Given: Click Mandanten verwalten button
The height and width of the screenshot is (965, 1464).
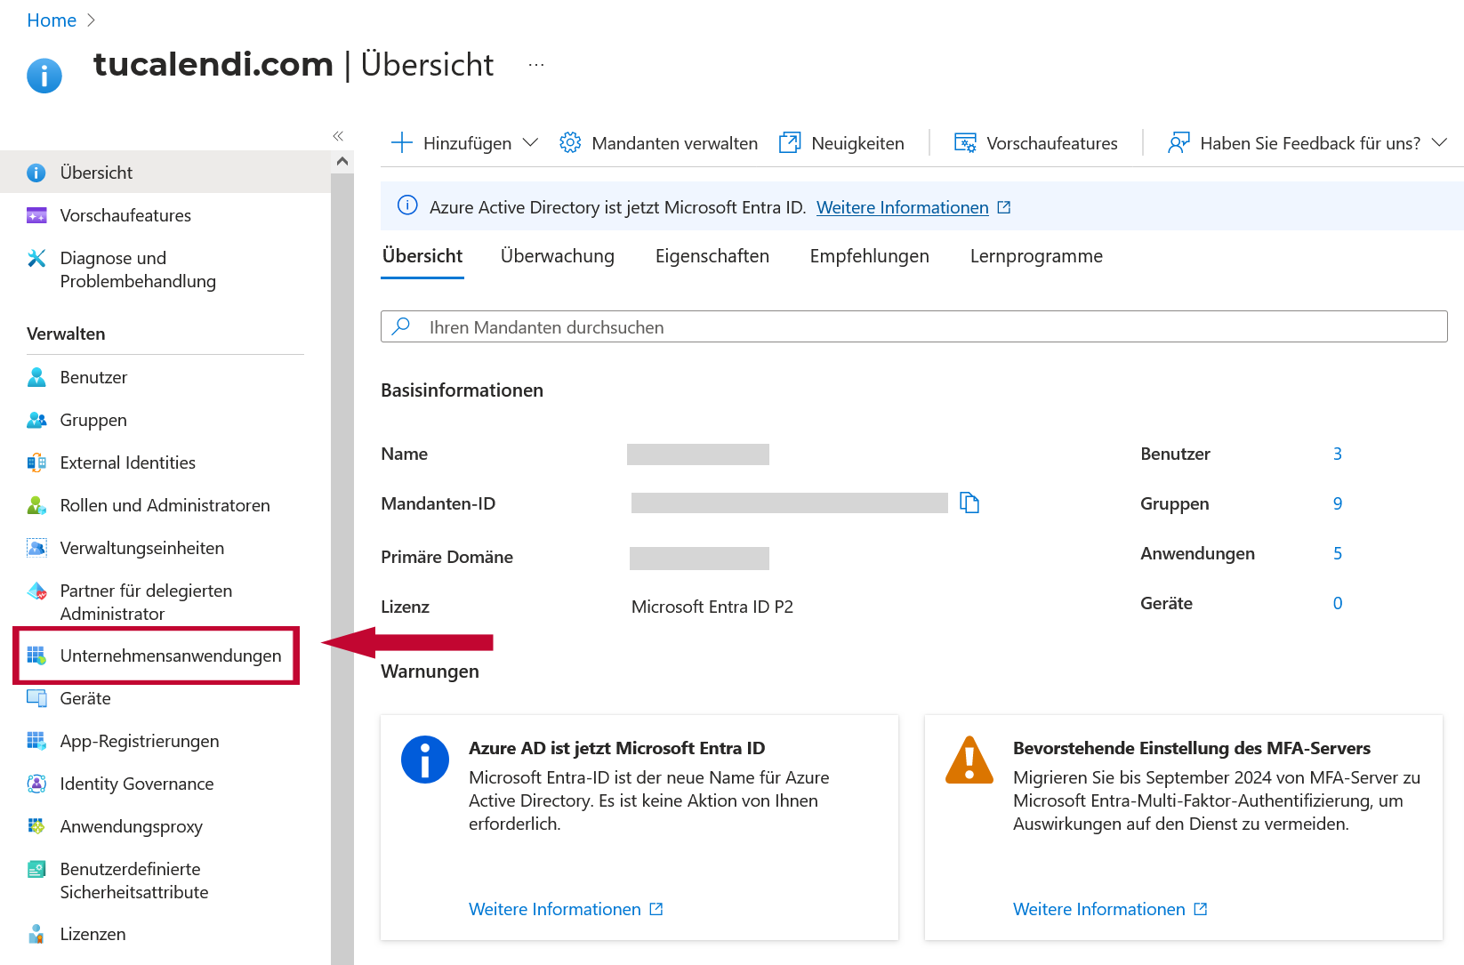Looking at the screenshot, I should pos(659,143).
